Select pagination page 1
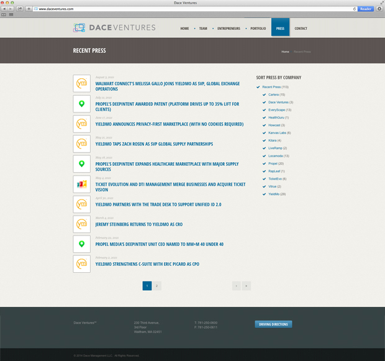This screenshot has width=385, height=361. pyautogui.click(x=147, y=286)
